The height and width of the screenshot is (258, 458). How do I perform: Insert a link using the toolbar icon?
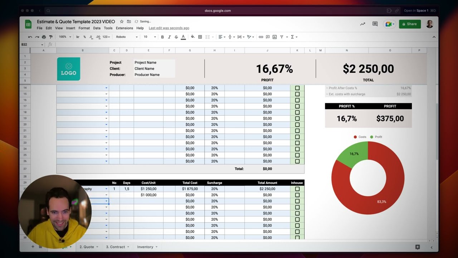click(261, 37)
